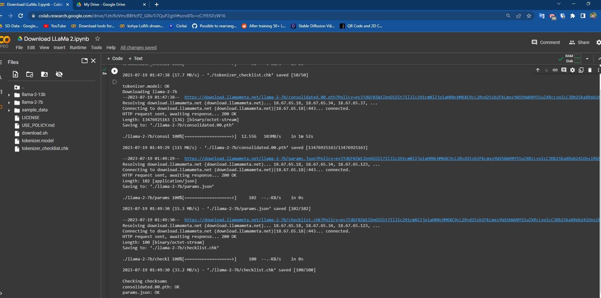Expand the llama-2-13b folder
This screenshot has width=601, height=298.
tap(9, 95)
